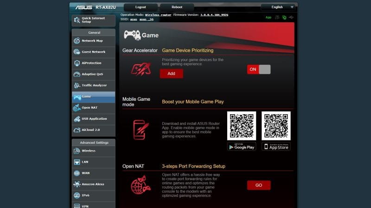Select the Guest Network menu item

click(x=93, y=52)
